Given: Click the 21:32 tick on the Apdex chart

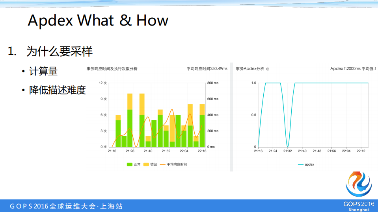Looking at the screenshot, I should pos(287,151).
